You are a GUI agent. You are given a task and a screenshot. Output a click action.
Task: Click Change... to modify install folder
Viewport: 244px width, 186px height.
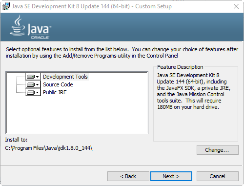click(218, 150)
